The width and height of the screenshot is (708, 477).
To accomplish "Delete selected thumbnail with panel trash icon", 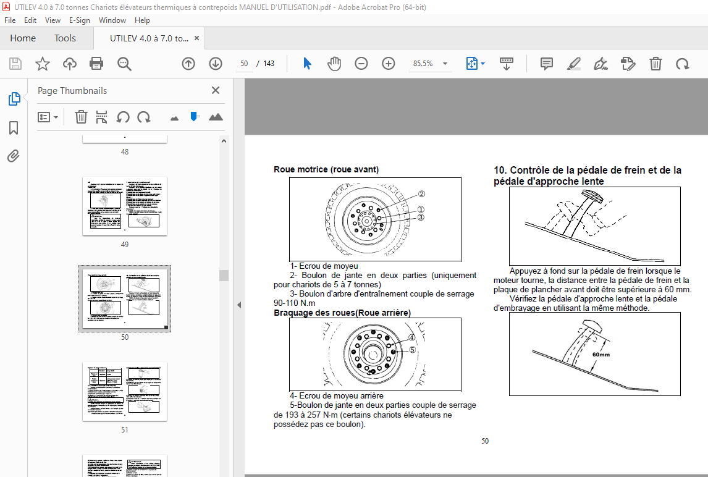I will point(81,117).
